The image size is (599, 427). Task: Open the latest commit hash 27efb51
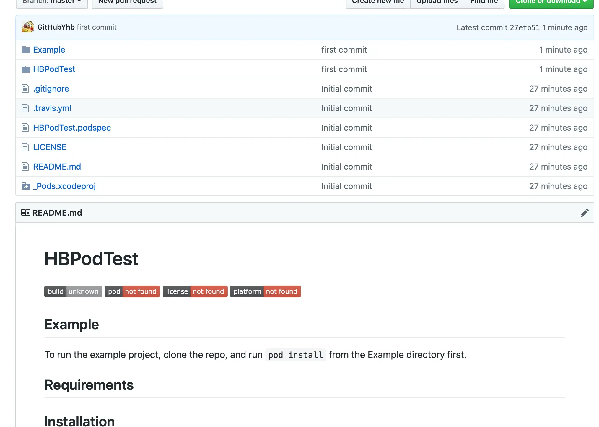tap(525, 27)
